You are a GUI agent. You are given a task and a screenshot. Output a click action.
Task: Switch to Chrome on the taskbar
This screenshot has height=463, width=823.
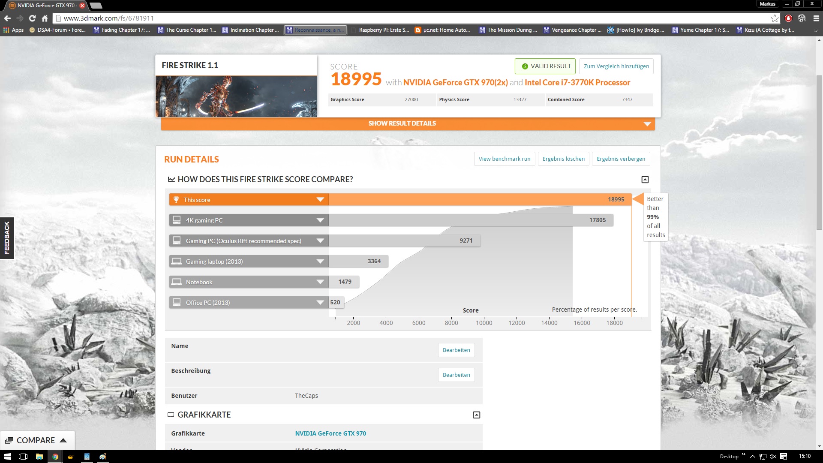(55, 457)
